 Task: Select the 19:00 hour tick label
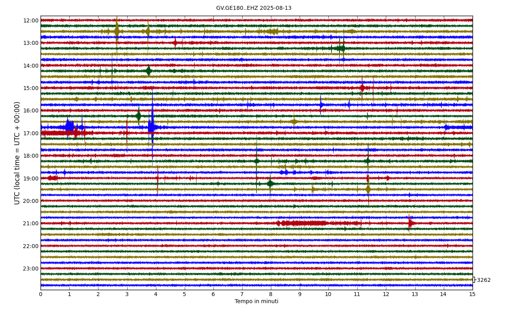31,178
